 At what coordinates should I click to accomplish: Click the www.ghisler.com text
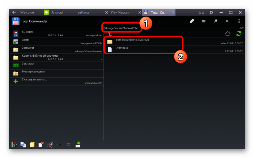pyautogui.click(x=93, y=83)
